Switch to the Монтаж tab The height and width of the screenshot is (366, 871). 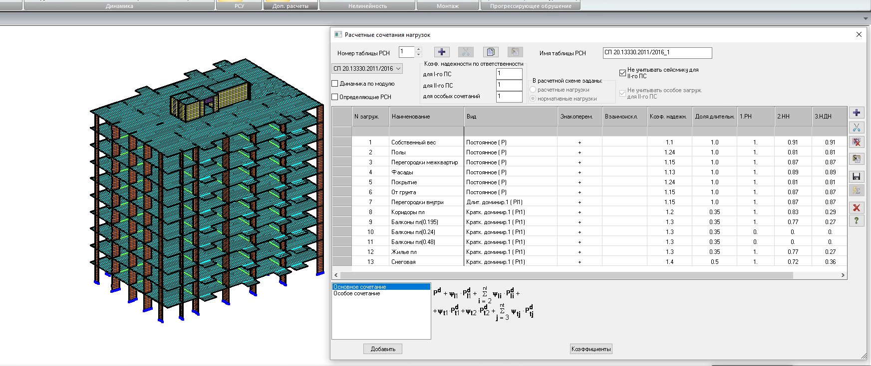click(x=448, y=5)
